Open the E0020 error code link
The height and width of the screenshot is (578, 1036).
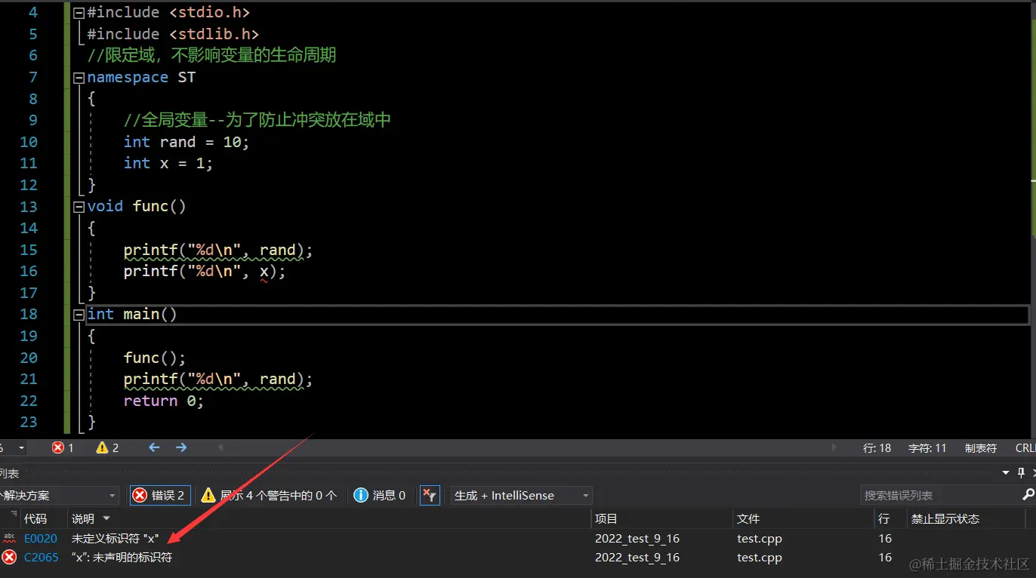click(41, 538)
